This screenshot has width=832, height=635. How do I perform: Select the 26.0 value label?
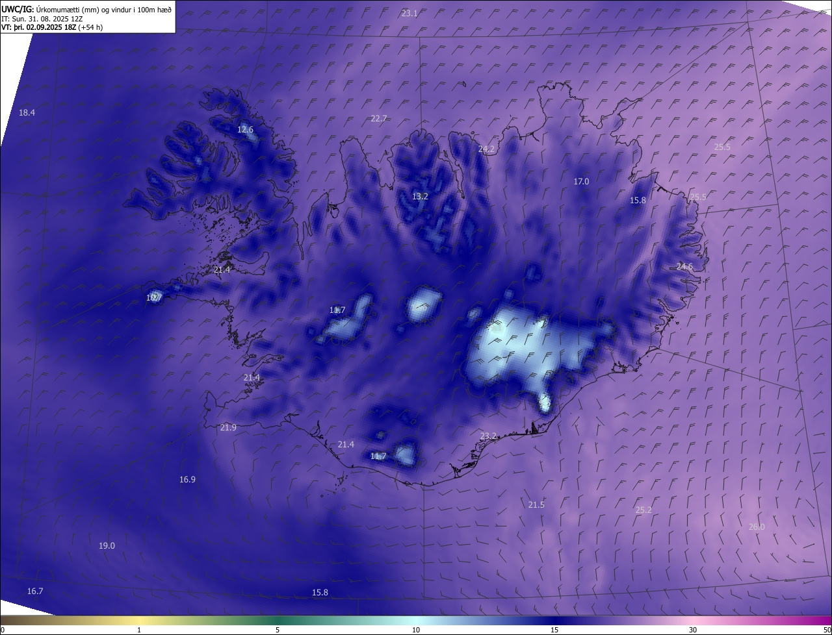[x=757, y=527]
